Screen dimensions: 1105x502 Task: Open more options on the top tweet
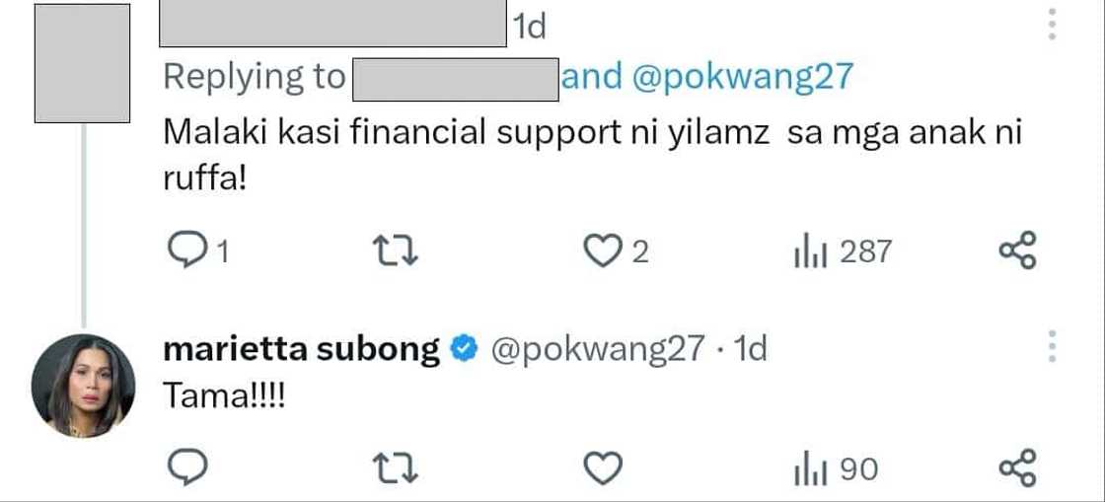click(x=1052, y=25)
